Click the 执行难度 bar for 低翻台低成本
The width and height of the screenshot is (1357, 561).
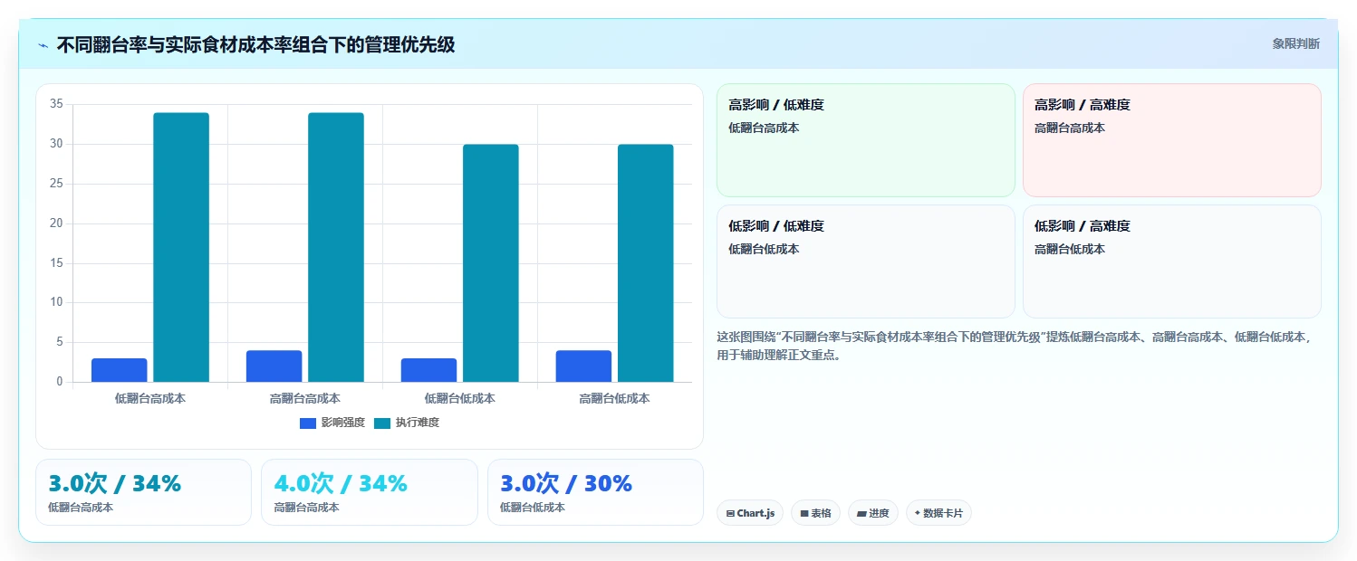(491, 263)
